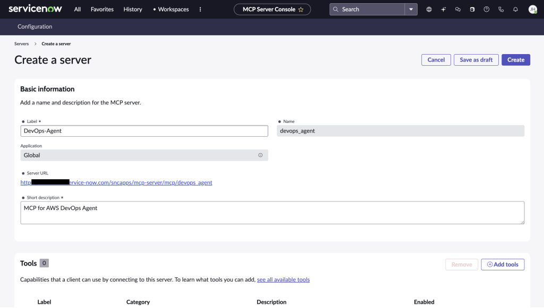This screenshot has width=544, height=308.
Task: Click the Tools count badge 0
Action: coord(44,263)
